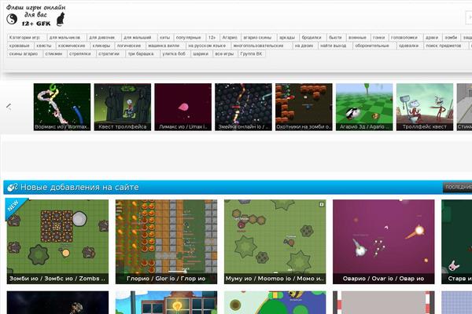Open the аркады category tab
This screenshot has width=472, height=314.
point(287,37)
